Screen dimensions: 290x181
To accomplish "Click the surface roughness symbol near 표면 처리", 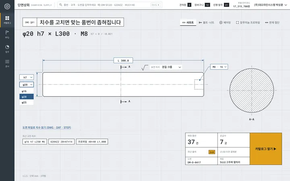I will [x=145, y=68].
